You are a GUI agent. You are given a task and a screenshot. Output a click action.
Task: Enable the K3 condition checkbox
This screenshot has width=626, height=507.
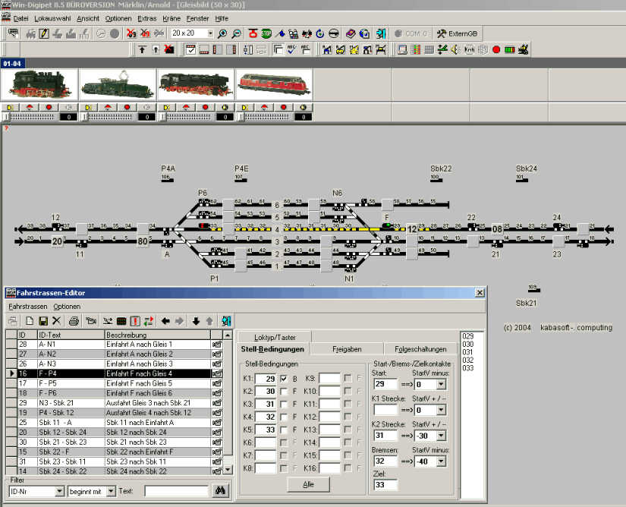point(284,404)
